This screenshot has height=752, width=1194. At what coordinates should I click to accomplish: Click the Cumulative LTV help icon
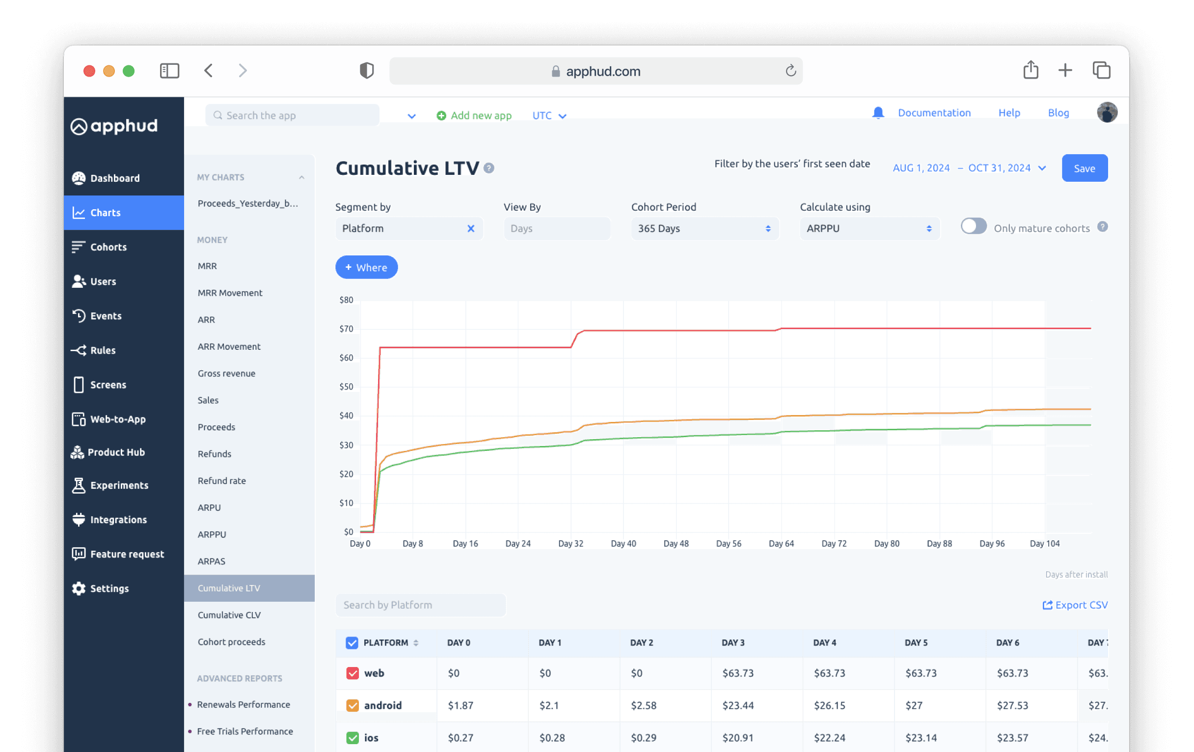click(x=489, y=168)
